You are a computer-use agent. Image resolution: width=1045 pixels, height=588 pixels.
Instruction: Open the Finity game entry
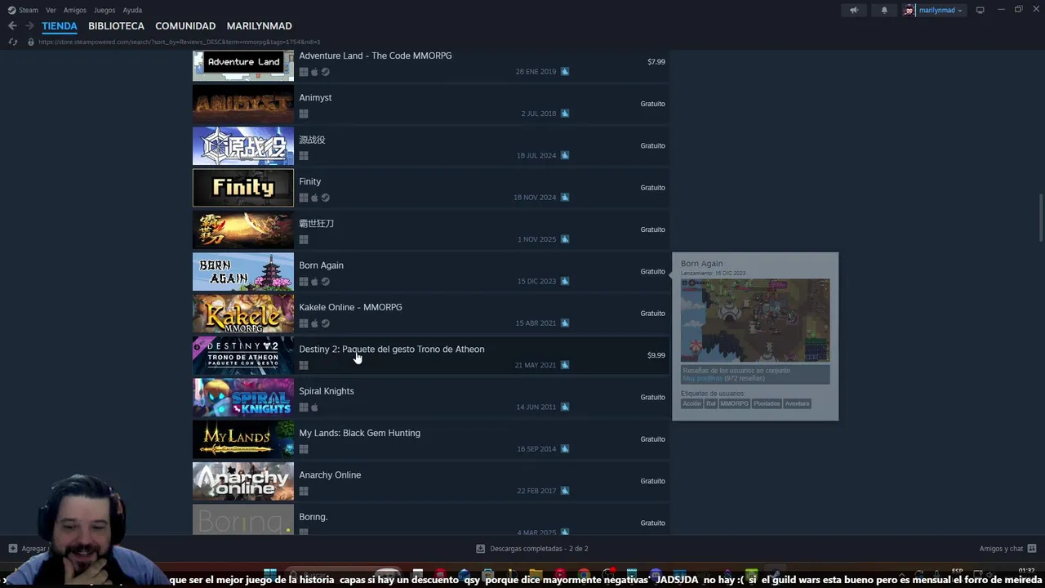pyautogui.click(x=431, y=188)
